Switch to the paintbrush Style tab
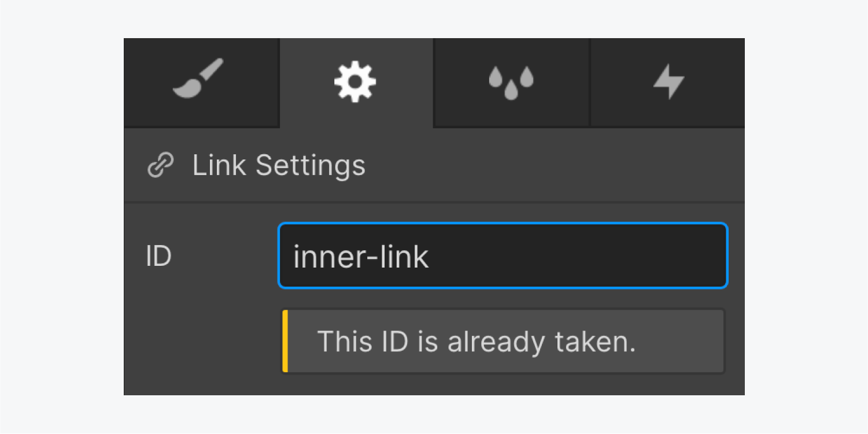This screenshot has width=868, height=434. 202,83
